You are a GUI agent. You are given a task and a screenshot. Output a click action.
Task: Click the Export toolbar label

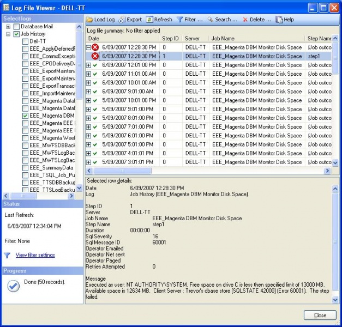134,20
